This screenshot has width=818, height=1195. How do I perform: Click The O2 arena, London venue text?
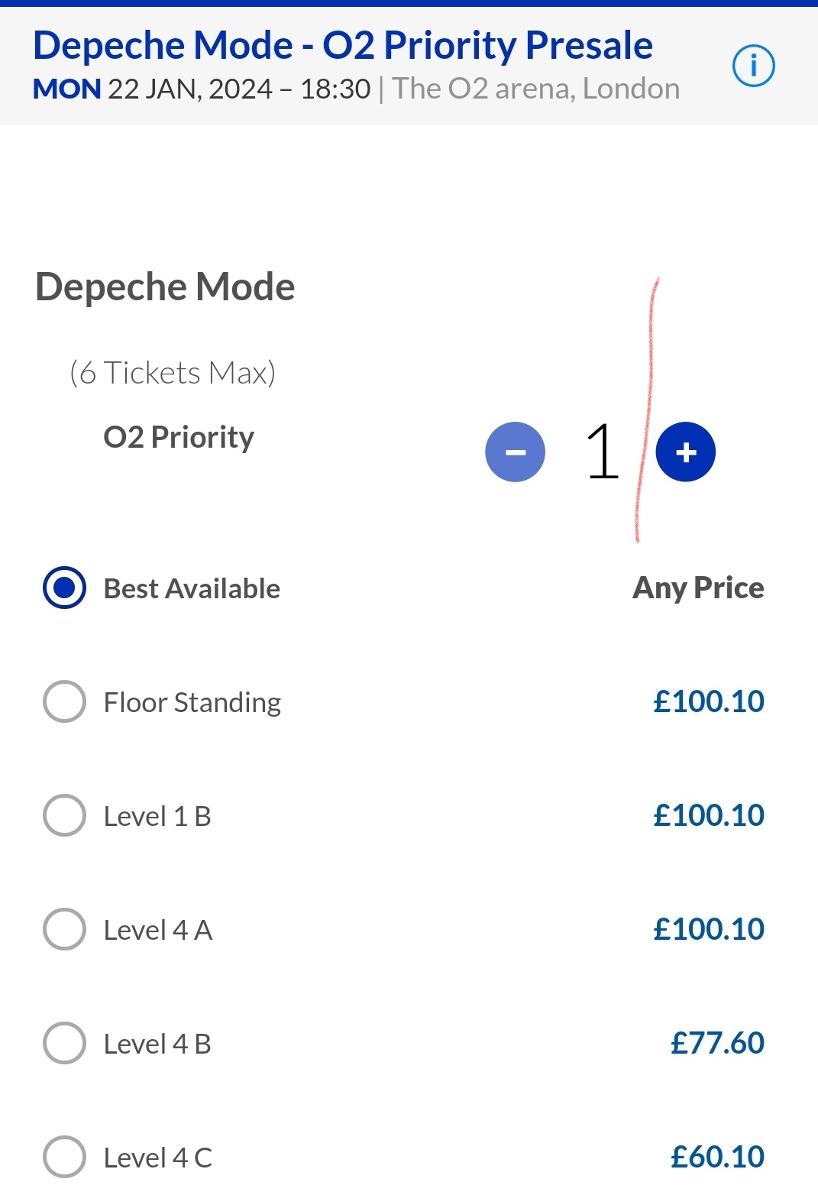535,89
